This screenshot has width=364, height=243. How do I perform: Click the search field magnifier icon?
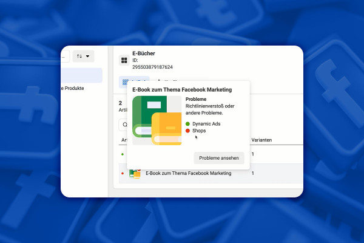click(125, 125)
